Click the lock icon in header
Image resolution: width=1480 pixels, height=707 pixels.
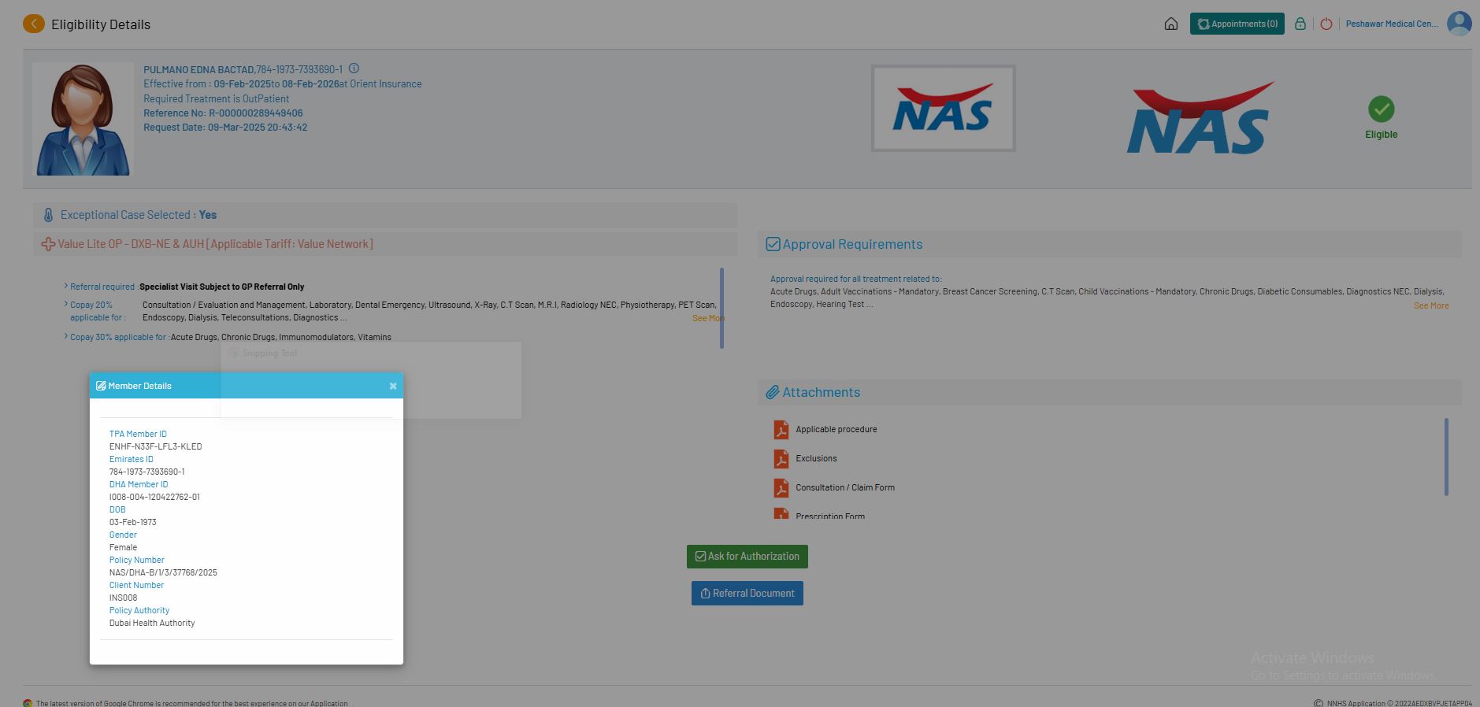[1300, 24]
